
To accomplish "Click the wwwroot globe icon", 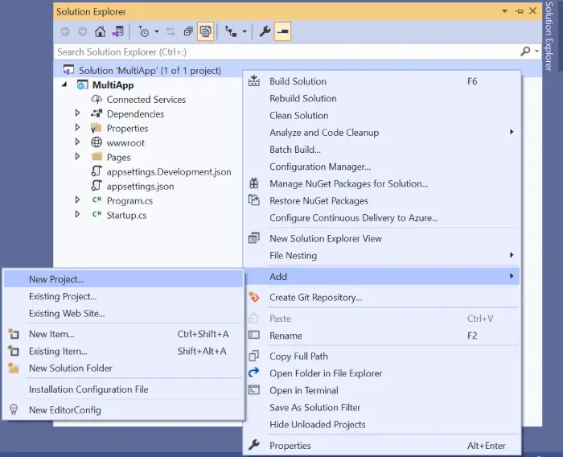I will [x=97, y=142].
